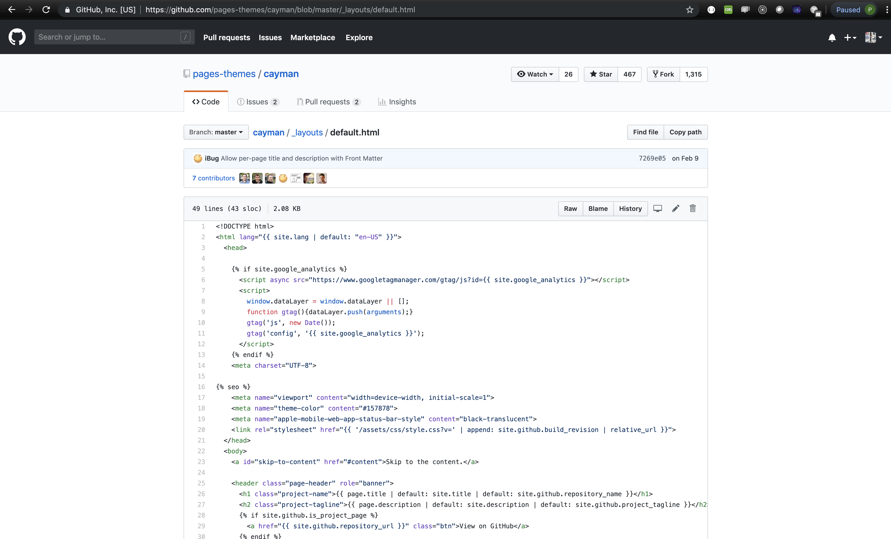Open the browser three-dot menu
The width and height of the screenshot is (891, 539).
[x=887, y=10]
